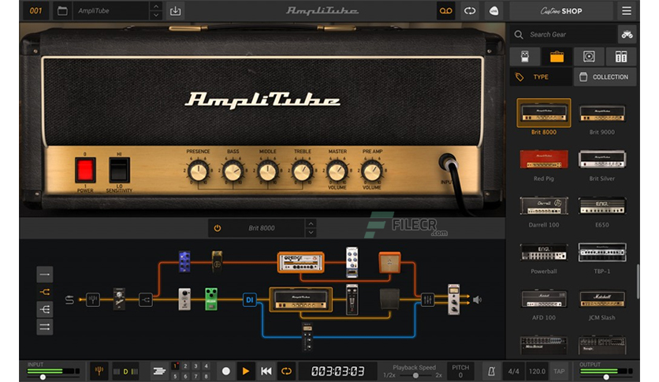Screen dimensions: 659x382
Task: Select the parallel dual chain routing icon
Action: tap(45, 327)
